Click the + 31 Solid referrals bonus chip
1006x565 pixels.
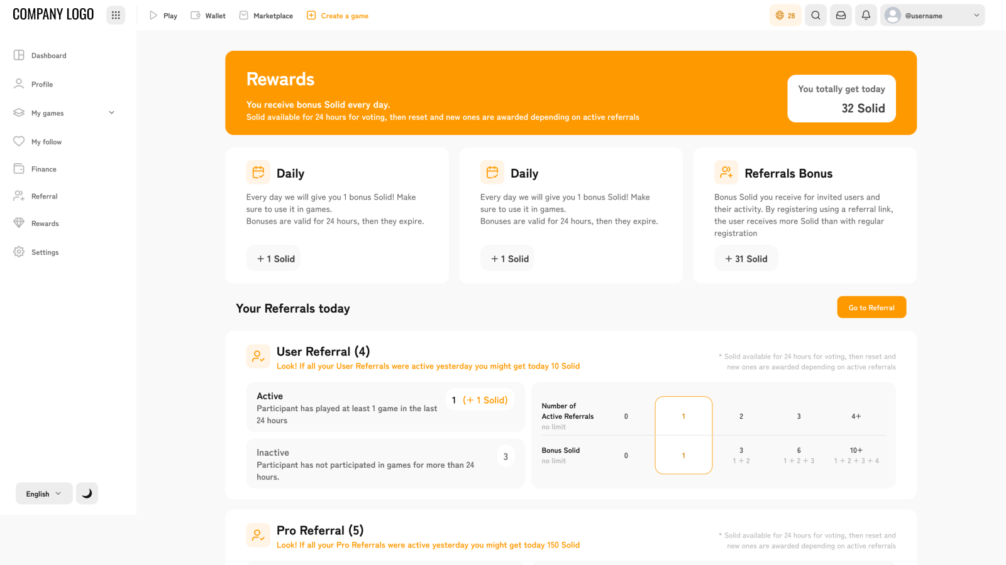[x=746, y=259]
